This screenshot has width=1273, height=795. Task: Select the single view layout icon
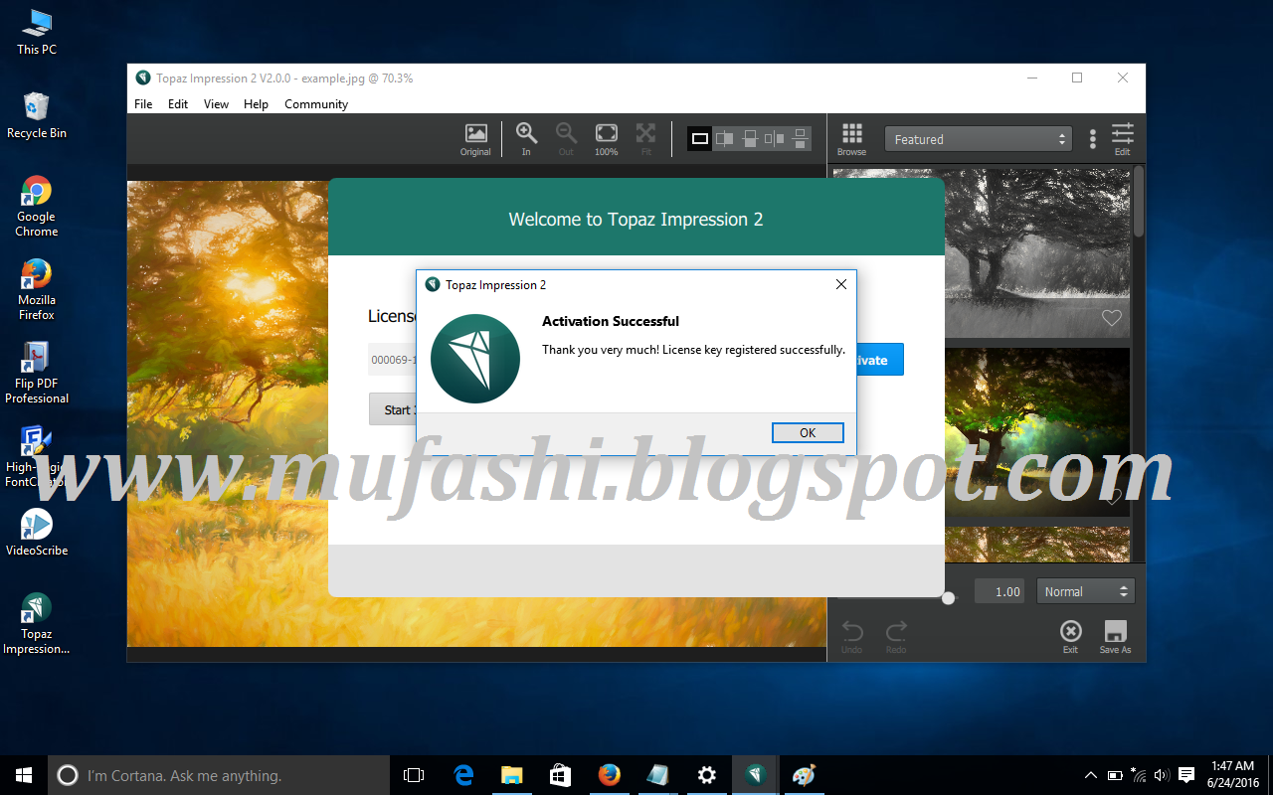tap(700, 139)
